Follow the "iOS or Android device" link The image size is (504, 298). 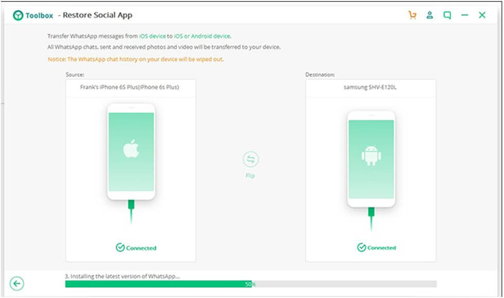tap(202, 36)
